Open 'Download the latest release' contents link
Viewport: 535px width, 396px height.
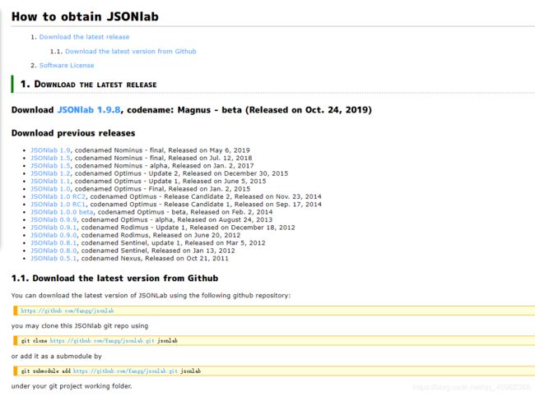[x=84, y=37]
